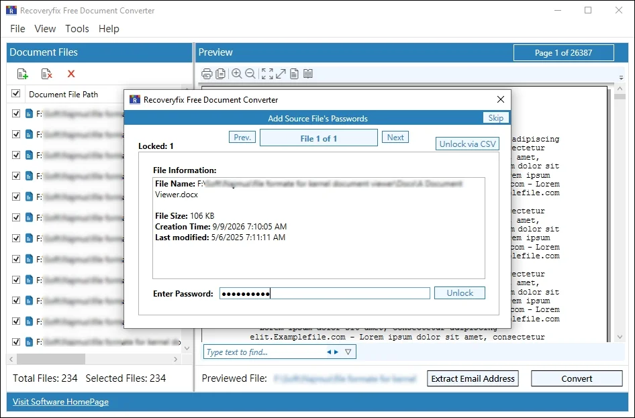This screenshot has height=418, width=635.
Task: Uncheck the second-to-last visible file checkbox
Action: pos(16,321)
